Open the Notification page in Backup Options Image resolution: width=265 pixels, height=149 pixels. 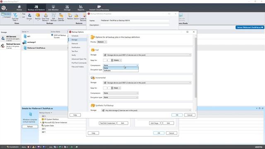[x=76, y=48]
